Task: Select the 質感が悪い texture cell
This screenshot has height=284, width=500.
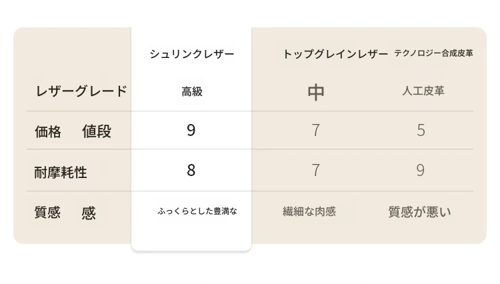Action: point(419,212)
